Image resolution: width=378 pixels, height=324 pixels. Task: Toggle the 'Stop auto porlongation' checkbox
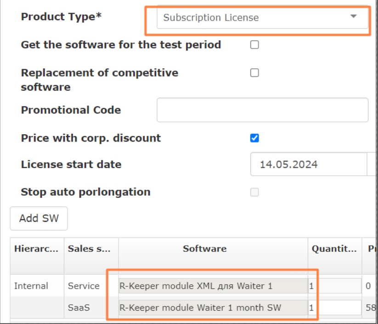point(254,192)
